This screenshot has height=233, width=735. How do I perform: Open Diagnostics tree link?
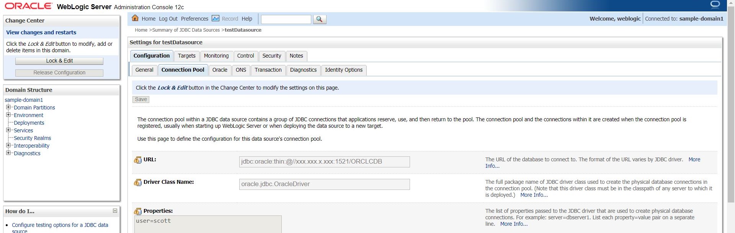point(27,153)
